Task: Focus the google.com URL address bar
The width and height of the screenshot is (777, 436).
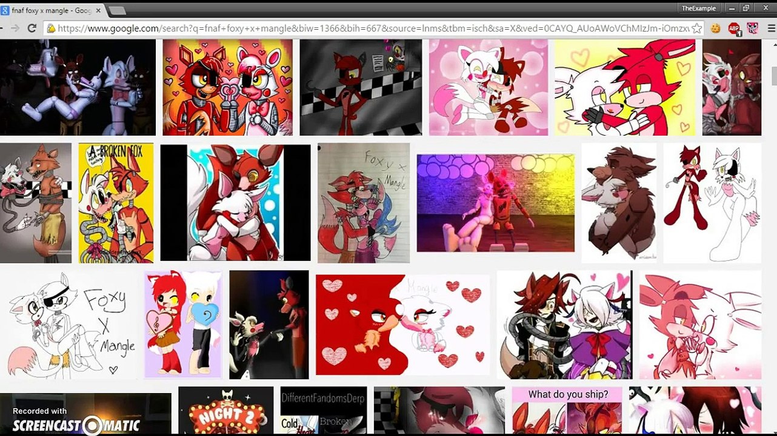Action: pyautogui.click(x=373, y=28)
